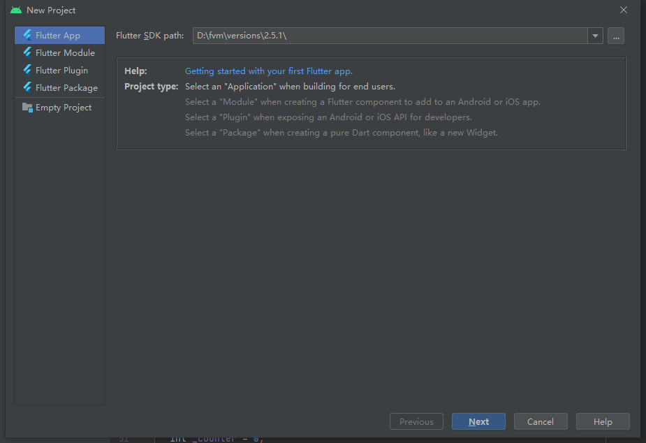Open Help for the New Project dialog
Screen dimensions: 646x443
click(x=603, y=421)
